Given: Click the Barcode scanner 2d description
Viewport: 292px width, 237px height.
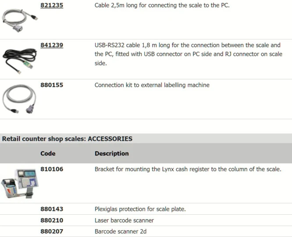Looking at the screenshot, I should 121,231.
